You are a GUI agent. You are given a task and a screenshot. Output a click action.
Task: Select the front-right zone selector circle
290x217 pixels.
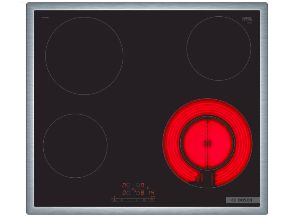(138, 193)
